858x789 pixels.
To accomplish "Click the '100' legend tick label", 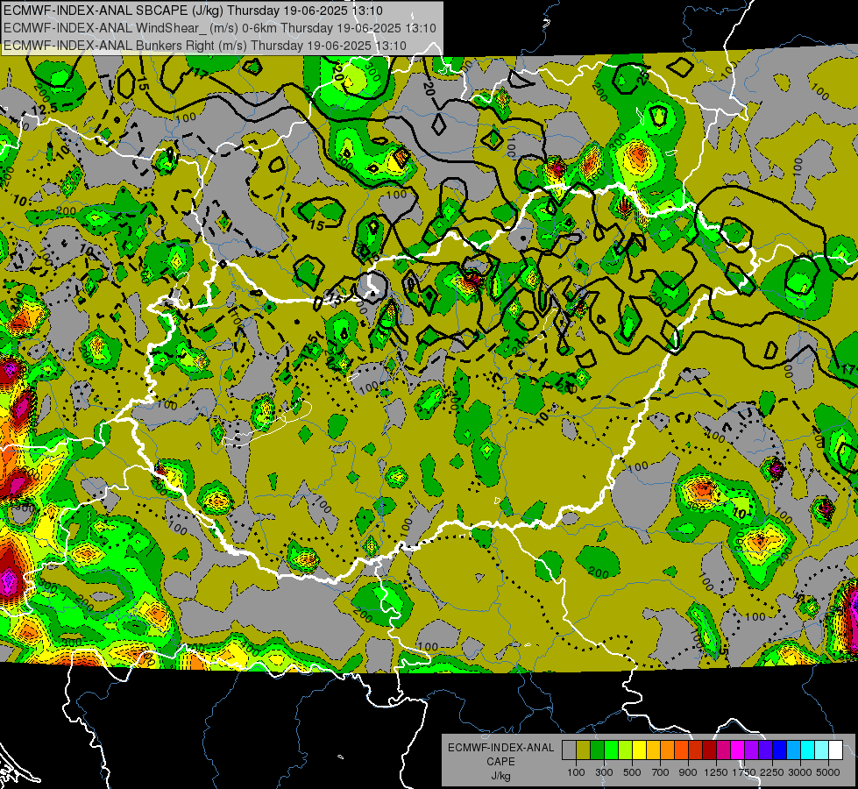I will [x=576, y=772].
